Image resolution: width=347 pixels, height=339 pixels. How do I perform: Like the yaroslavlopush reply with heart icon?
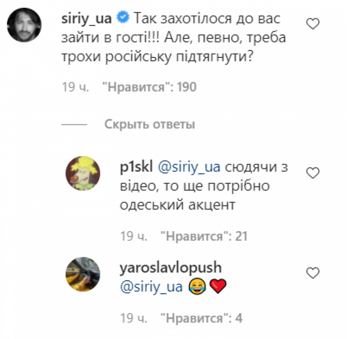click(313, 273)
